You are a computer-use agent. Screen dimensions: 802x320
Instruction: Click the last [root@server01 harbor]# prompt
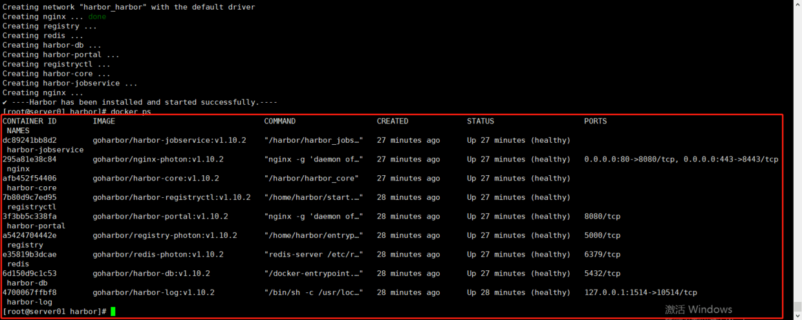click(54, 312)
